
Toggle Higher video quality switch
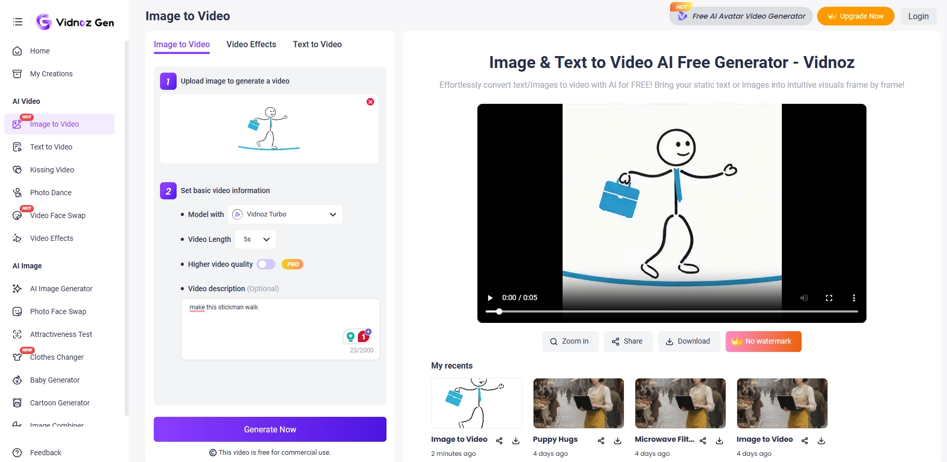tap(266, 264)
